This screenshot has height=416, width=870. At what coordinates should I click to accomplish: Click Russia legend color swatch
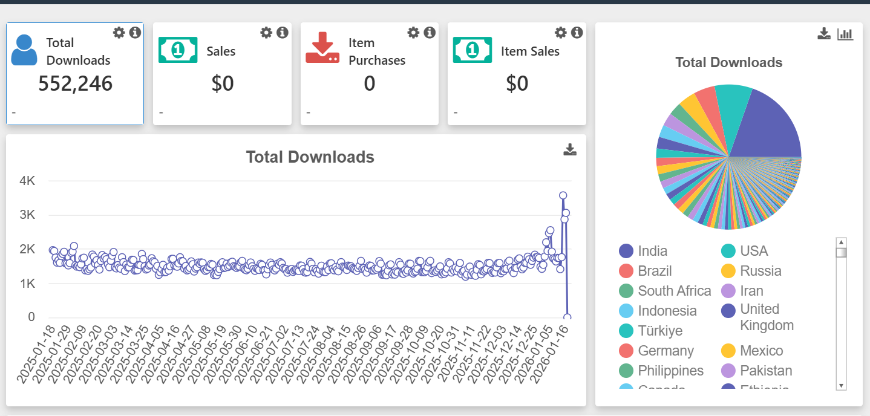click(728, 271)
